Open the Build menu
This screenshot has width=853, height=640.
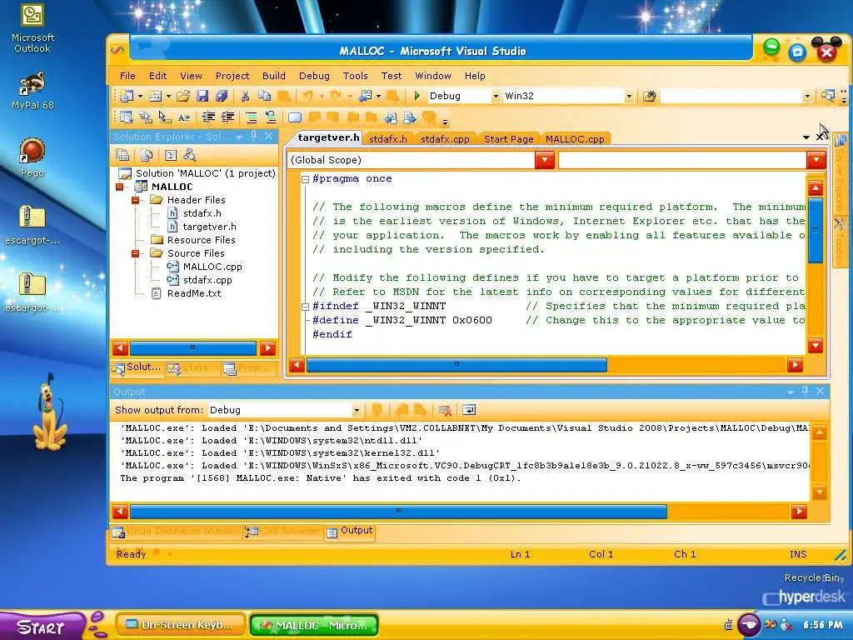click(x=273, y=76)
